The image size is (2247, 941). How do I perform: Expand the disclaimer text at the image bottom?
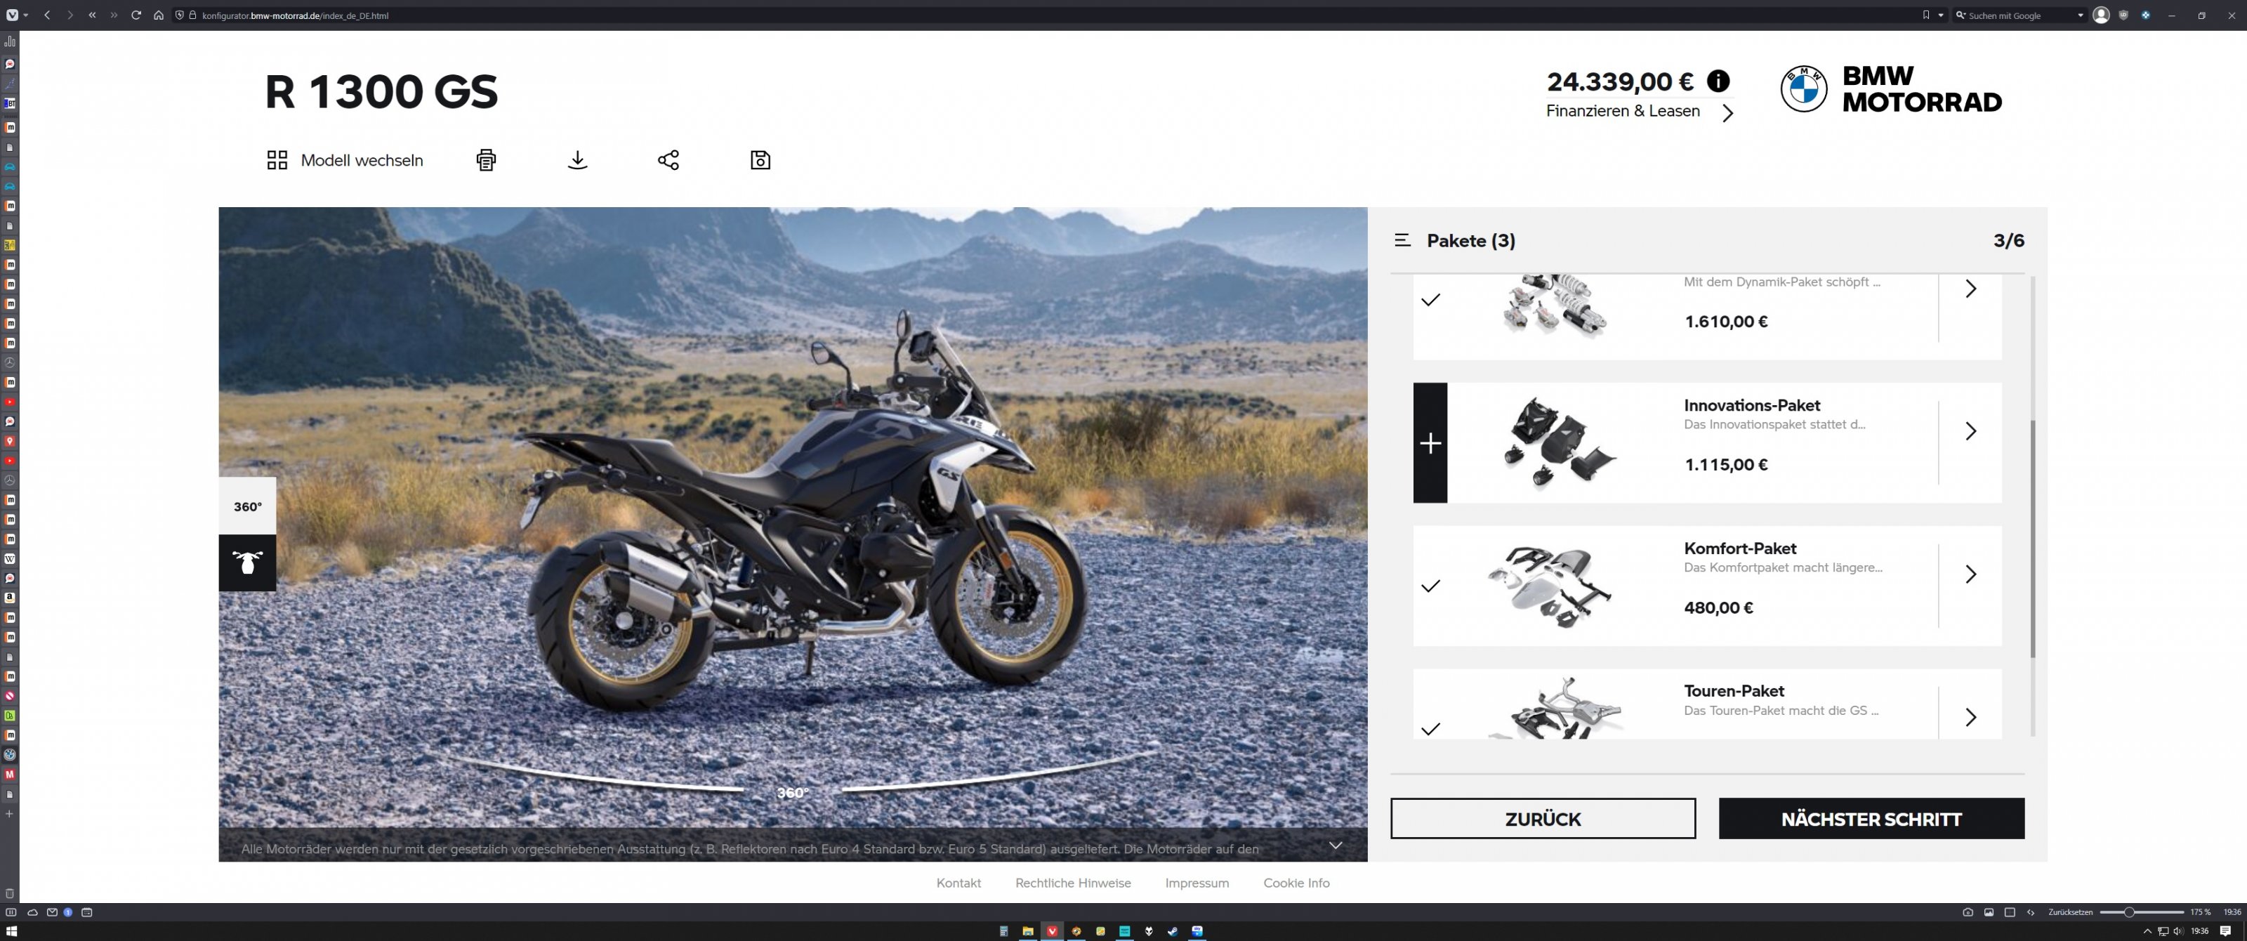tap(1335, 845)
